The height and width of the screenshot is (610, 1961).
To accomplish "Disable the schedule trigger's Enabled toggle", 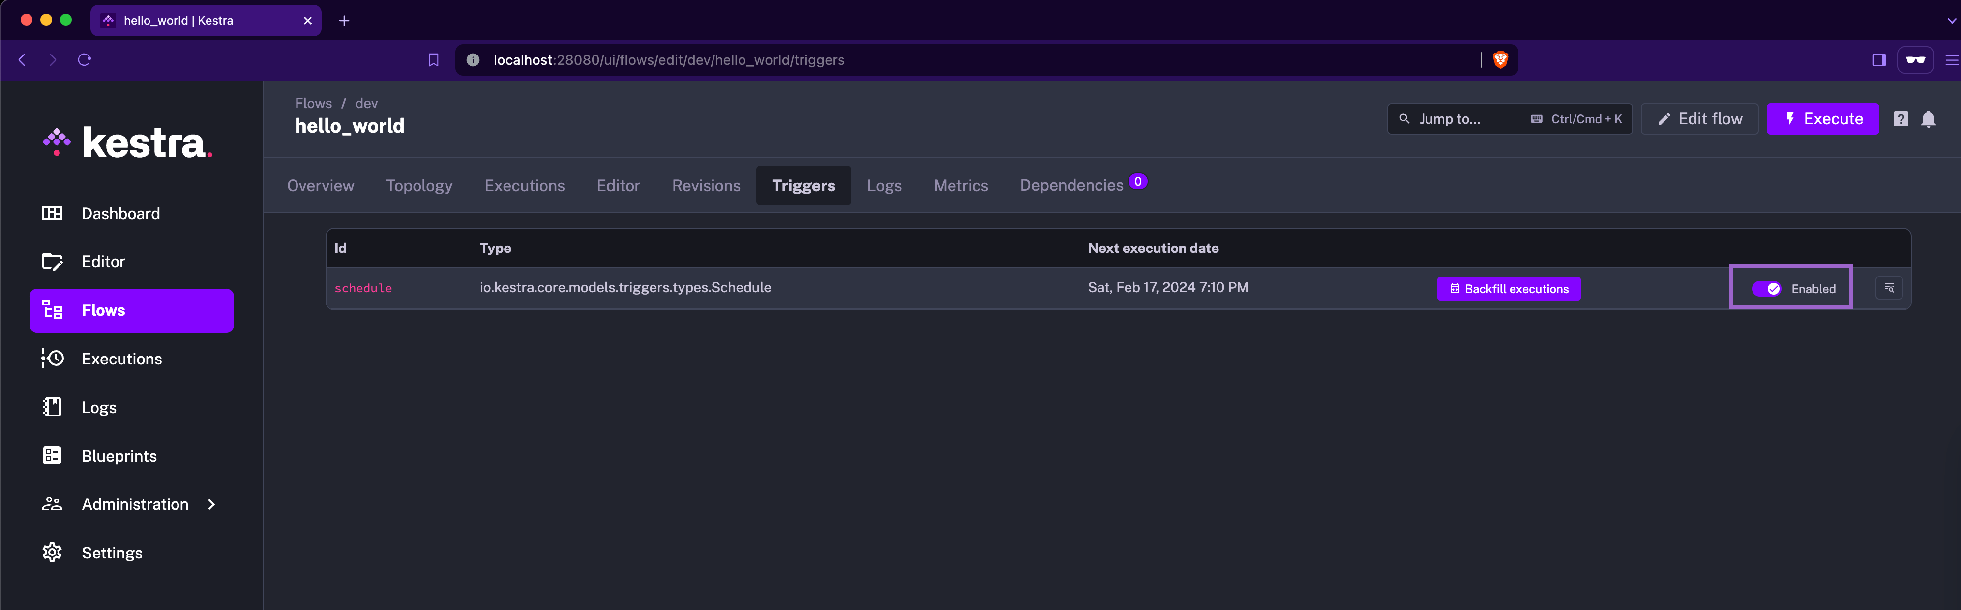I will pos(1767,288).
